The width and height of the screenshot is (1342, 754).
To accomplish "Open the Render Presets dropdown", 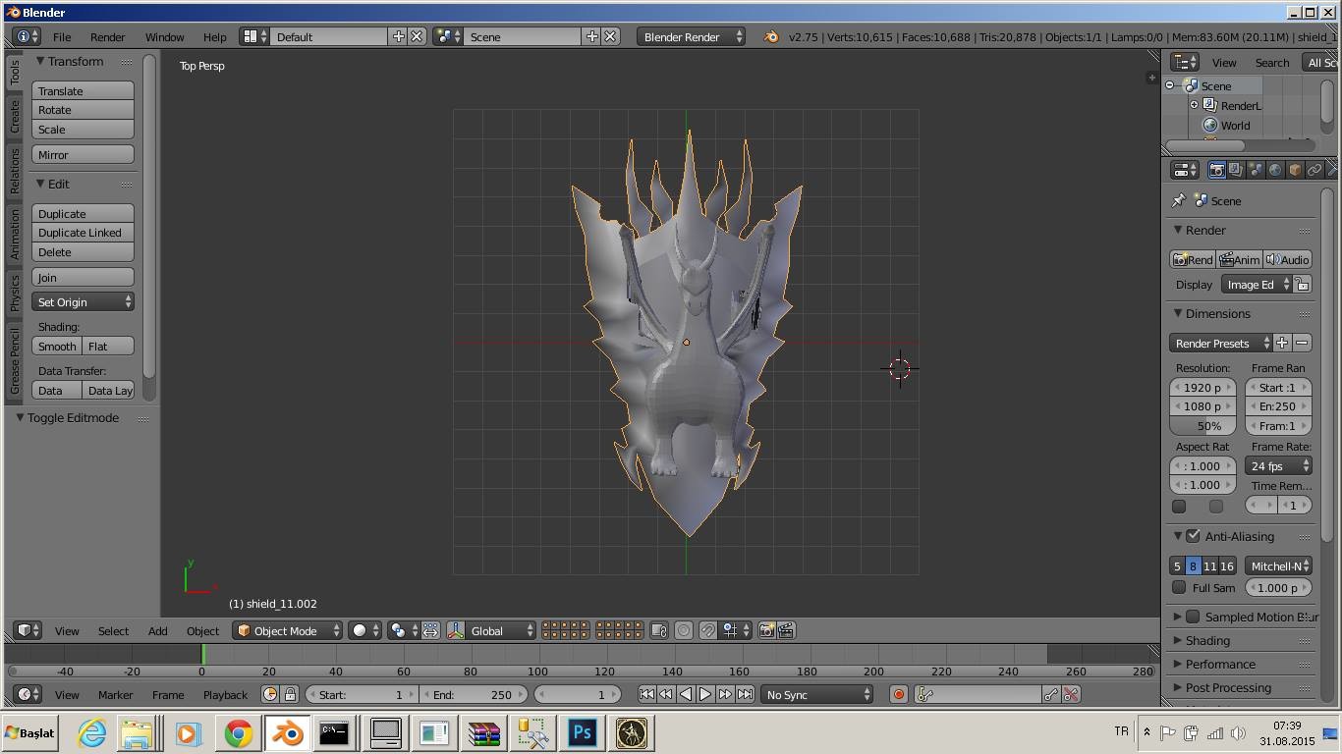I will click(1221, 343).
